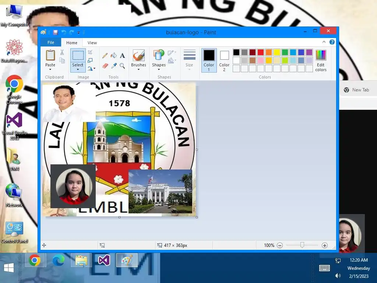Open Paint Help question mark icon
This screenshot has height=283, width=377.
[332, 42]
